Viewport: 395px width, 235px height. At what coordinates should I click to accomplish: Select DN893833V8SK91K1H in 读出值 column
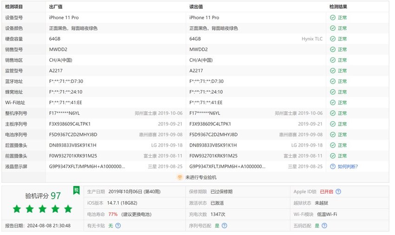[213, 145]
